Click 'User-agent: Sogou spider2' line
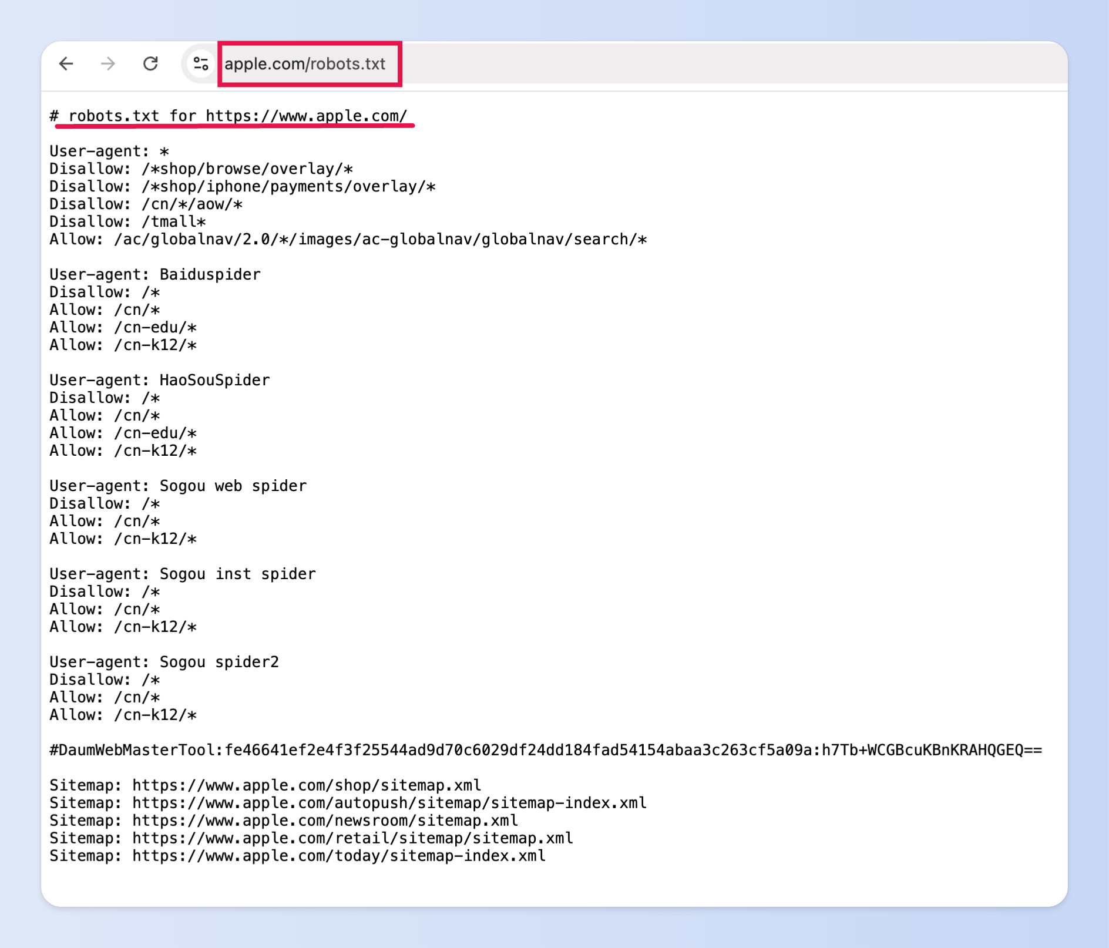This screenshot has width=1109, height=948. 164,663
